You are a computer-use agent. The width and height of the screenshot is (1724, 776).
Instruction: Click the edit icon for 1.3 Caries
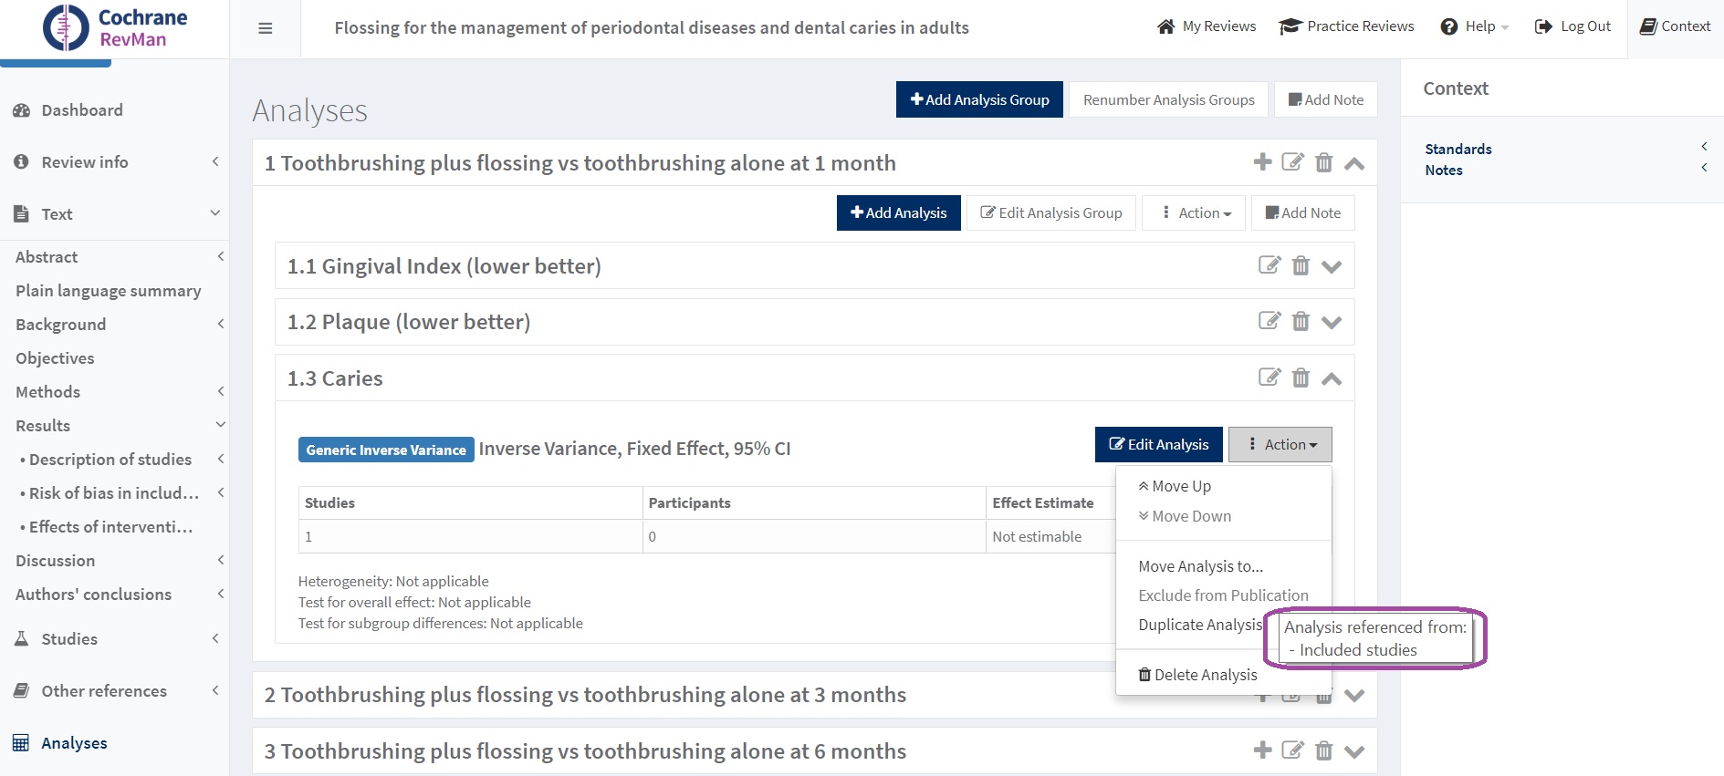1269,378
